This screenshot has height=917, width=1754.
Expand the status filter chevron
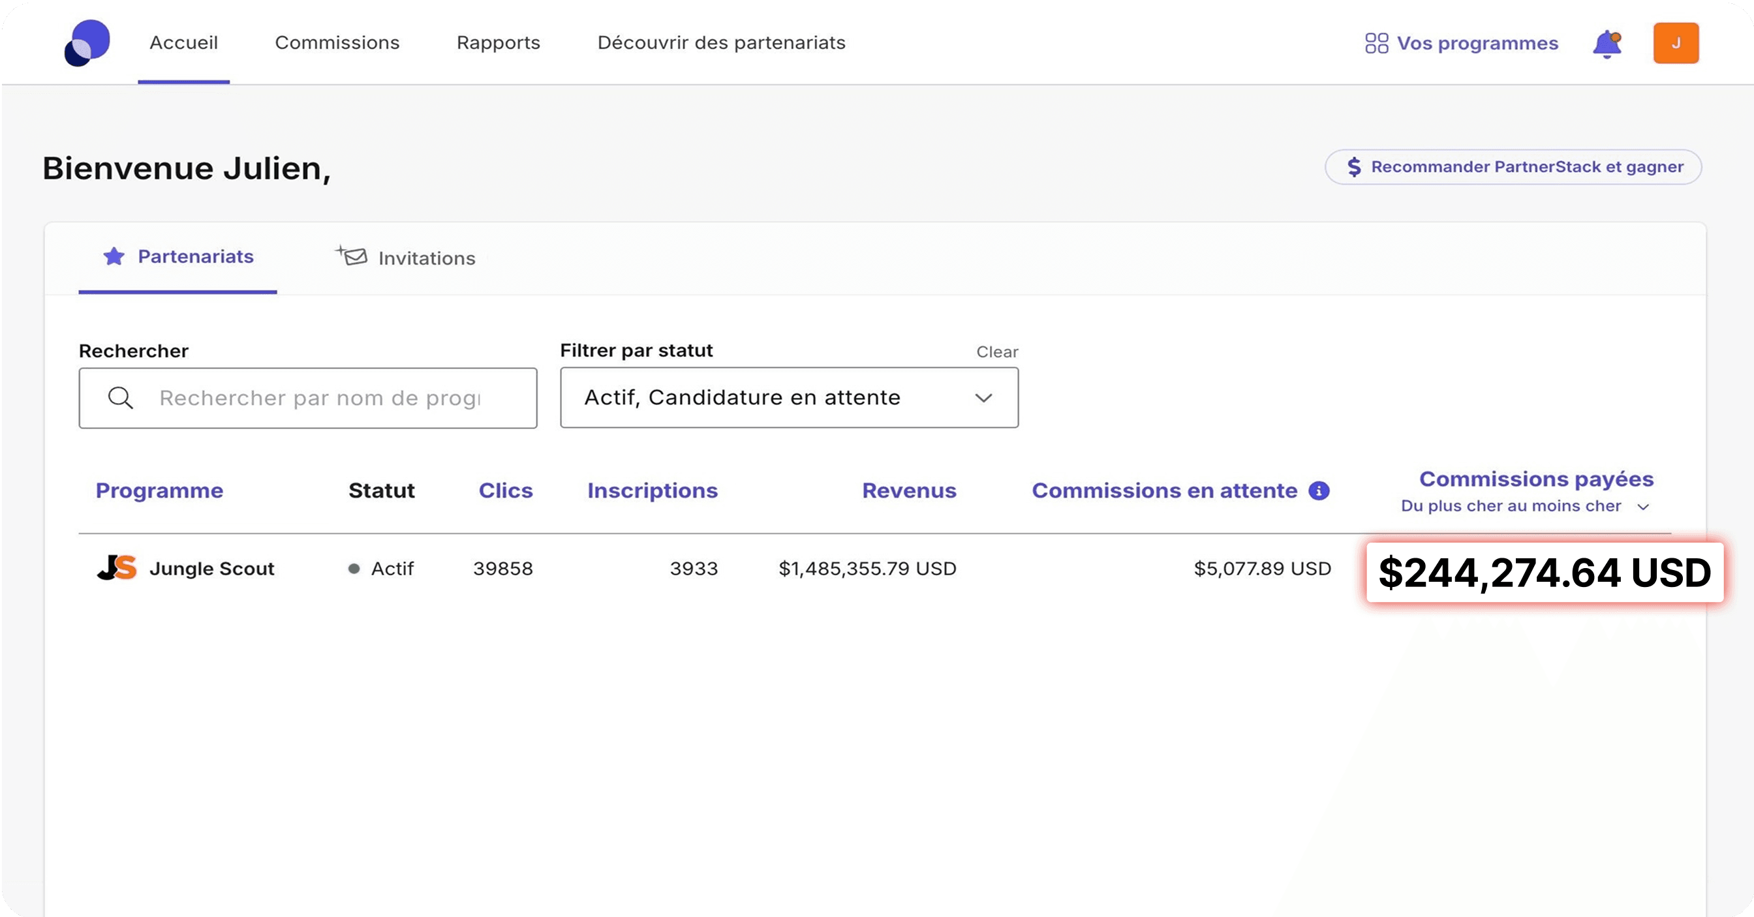983,398
